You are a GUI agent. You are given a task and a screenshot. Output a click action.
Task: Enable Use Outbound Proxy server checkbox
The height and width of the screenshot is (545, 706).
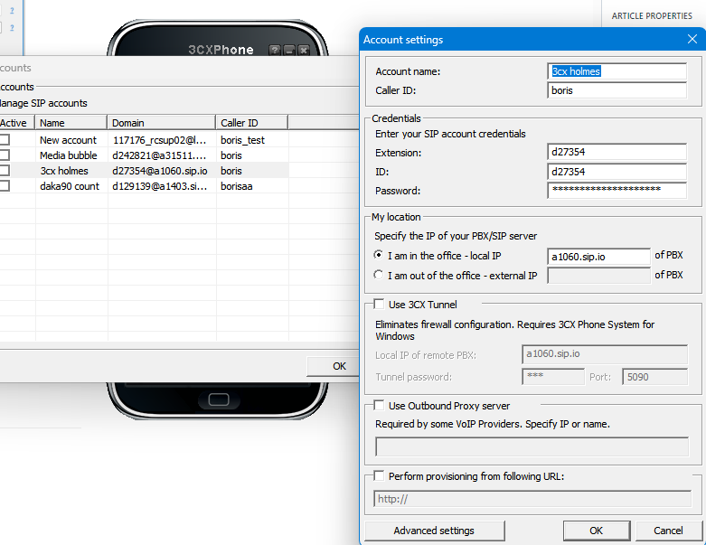pyautogui.click(x=379, y=406)
